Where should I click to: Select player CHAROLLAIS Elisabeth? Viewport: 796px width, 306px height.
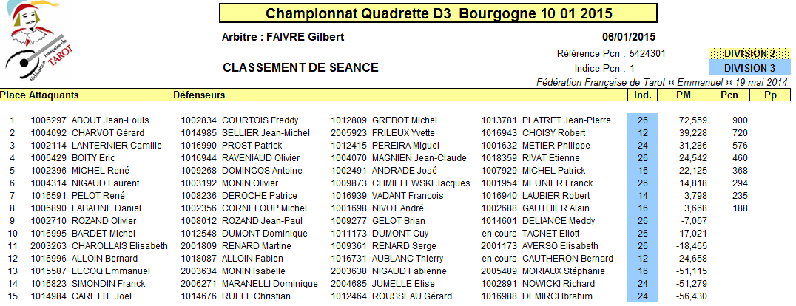(120, 246)
